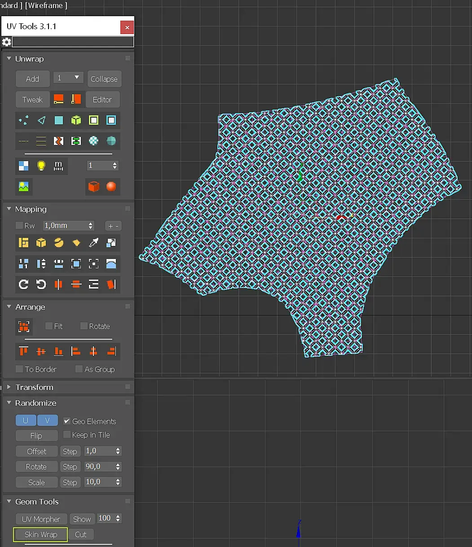This screenshot has height=547, width=472.
Task: Click the search field beside the gear
Action: (73, 42)
